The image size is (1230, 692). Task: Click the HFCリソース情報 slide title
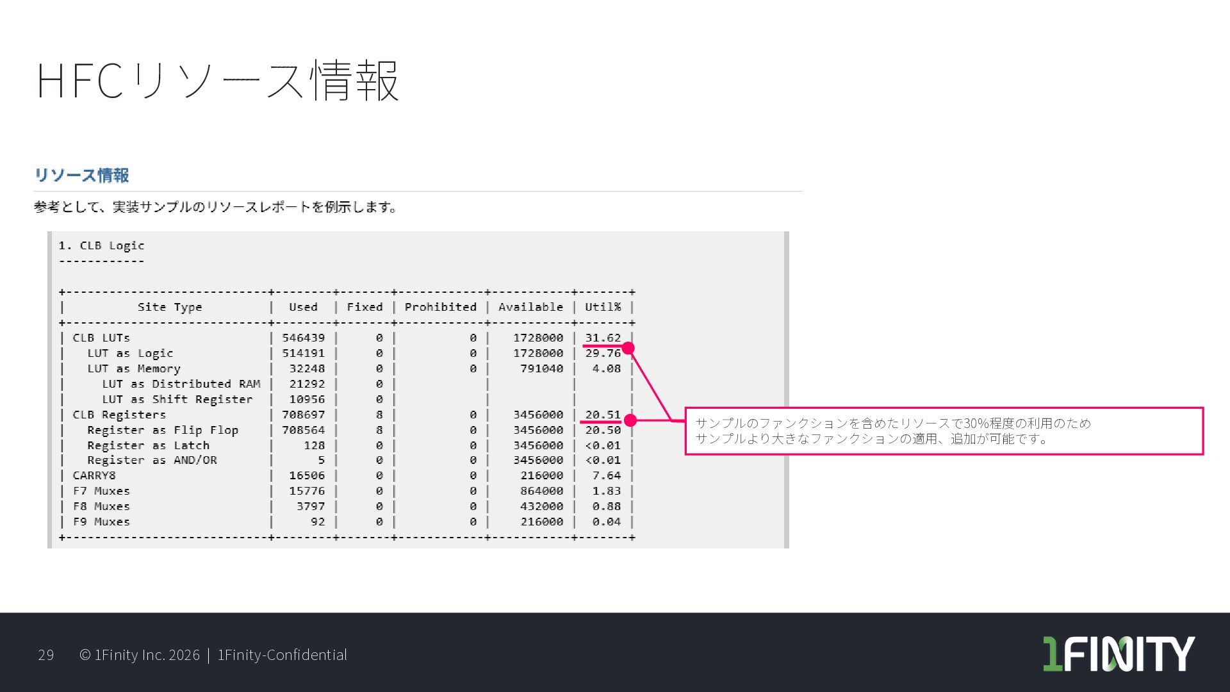(218, 81)
